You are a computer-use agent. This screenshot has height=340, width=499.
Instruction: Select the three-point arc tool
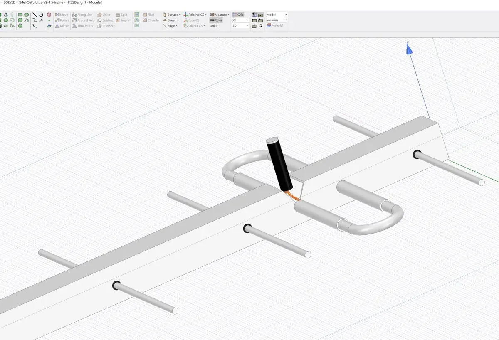click(35, 26)
